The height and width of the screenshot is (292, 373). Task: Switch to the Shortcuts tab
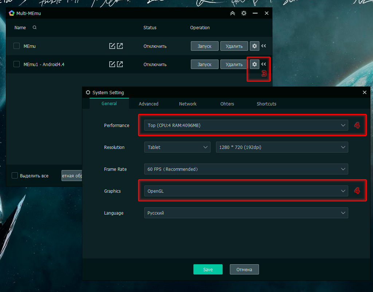click(x=266, y=104)
